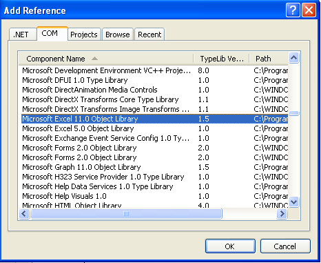Click the sort arrow beside Component Name
This screenshot has width=321, height=263.
tap(94, 59)
